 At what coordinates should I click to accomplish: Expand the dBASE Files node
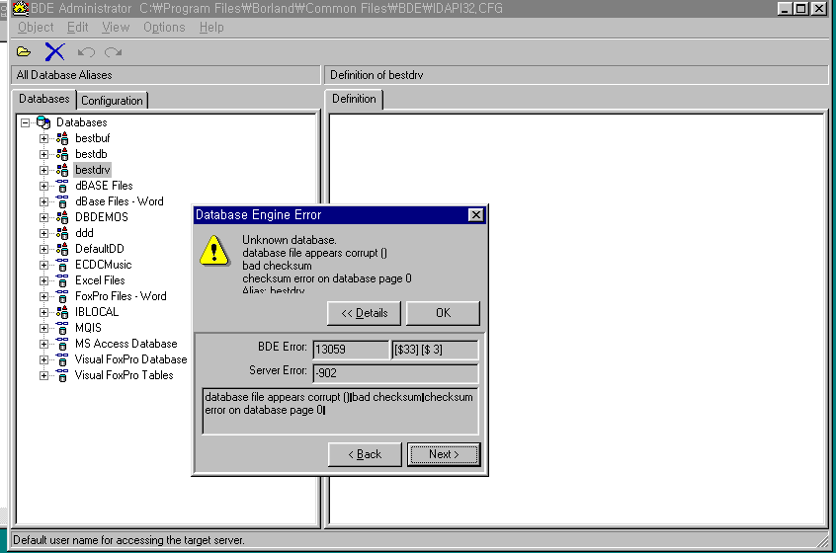coord(43,186)
